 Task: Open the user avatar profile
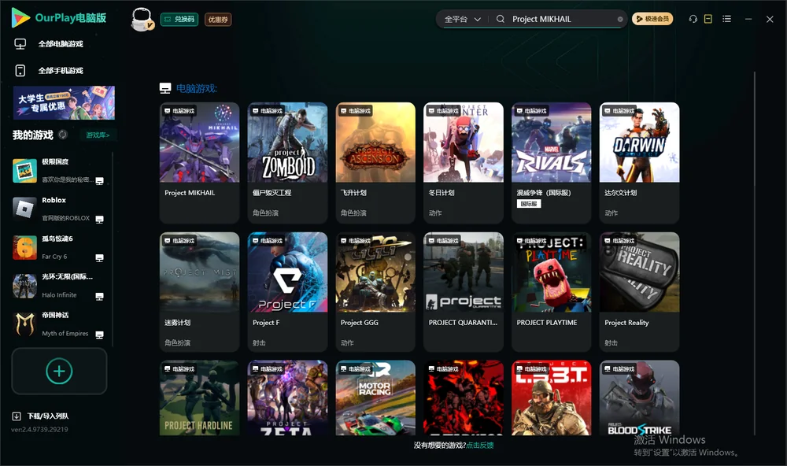pos(142,19)
